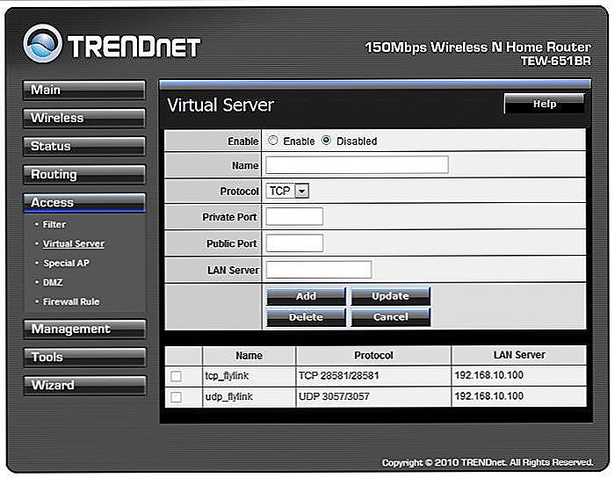This screenshot has width=615, height=478.
Task: Focus the LAN Server text field
Action: coord(318,270)
